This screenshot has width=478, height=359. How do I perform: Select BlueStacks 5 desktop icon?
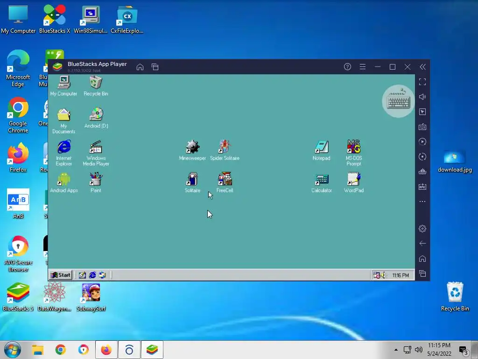(18, 297)
